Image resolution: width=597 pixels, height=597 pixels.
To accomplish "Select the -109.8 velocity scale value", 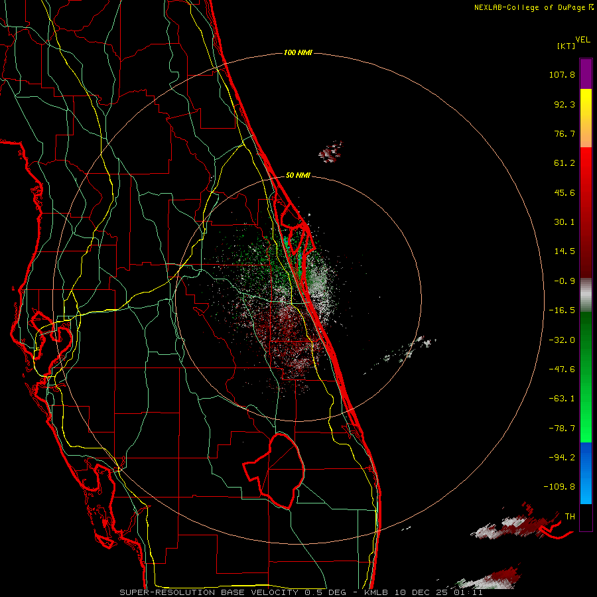I will tap(559, 487).
